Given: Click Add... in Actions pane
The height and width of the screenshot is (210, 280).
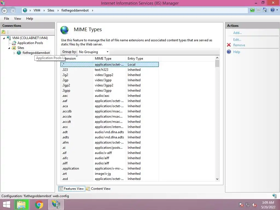Looking at the screenshot, I should point(237,33).
